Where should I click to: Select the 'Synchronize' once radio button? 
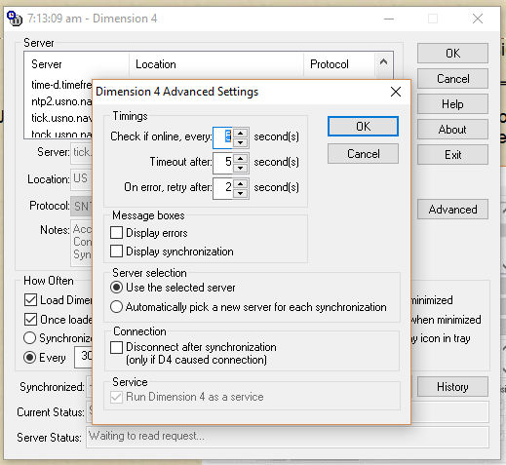(29, 338)
